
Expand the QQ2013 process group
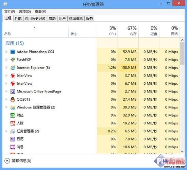point(6,99)
